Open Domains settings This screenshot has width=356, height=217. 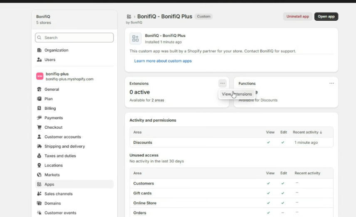[x=74, y=203]
